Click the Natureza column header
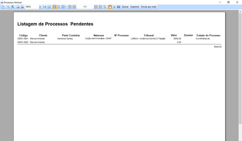 point(99,36)
